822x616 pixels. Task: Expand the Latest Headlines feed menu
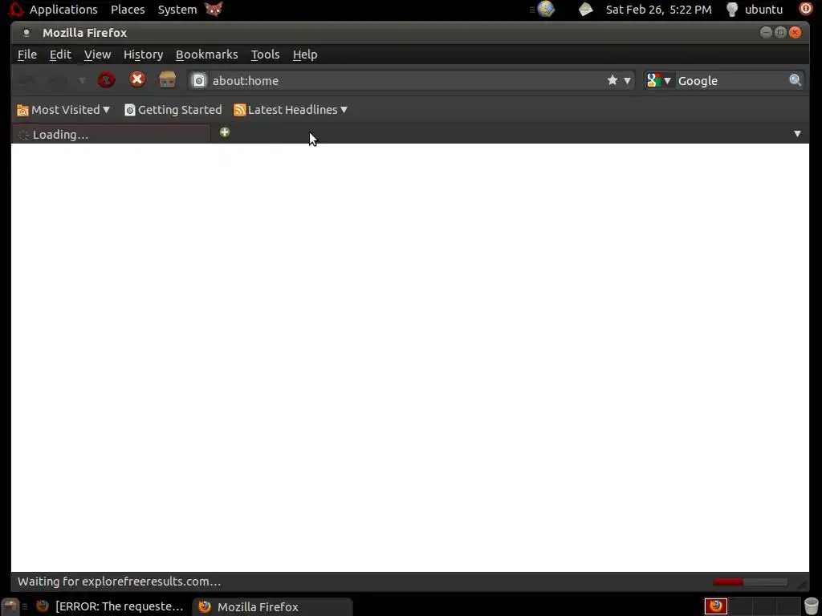click(x=291, y=110)
